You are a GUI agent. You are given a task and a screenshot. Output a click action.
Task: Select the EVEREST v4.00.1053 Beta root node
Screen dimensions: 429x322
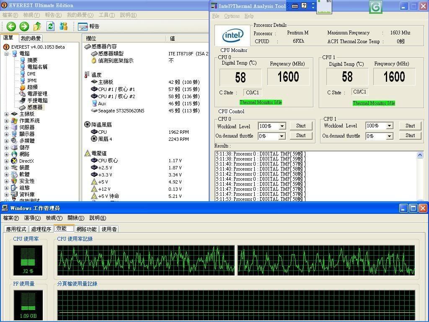38,47
